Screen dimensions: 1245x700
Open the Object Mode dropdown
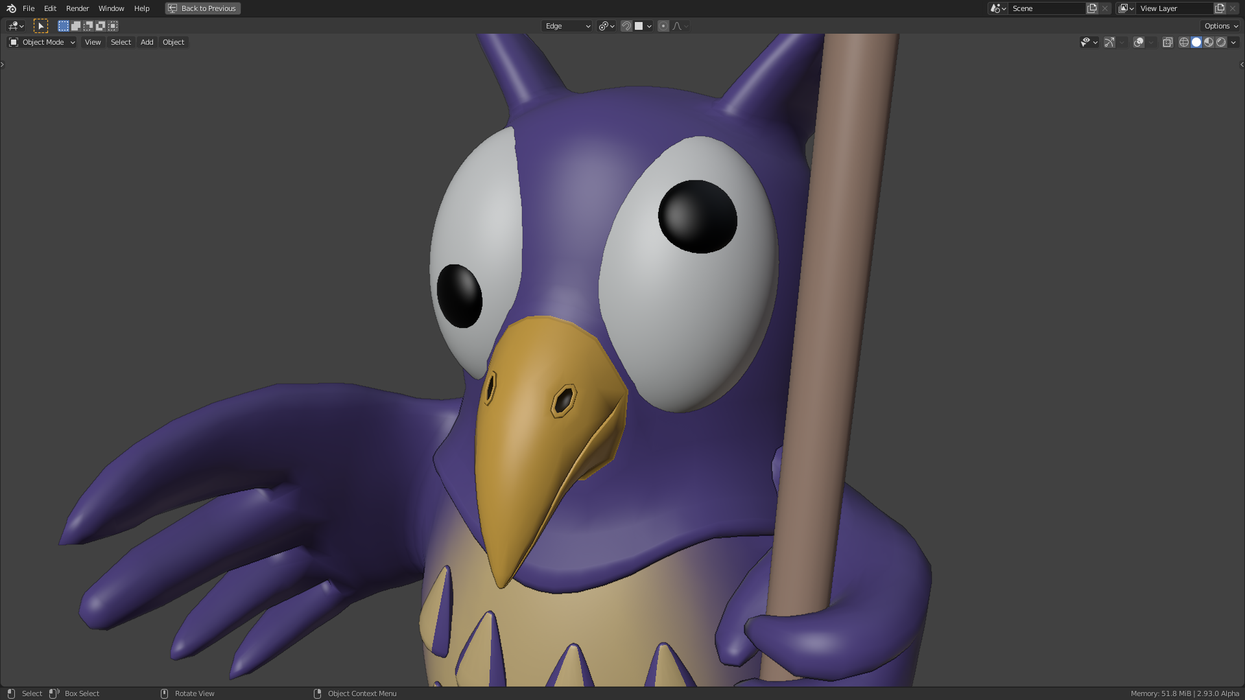click(x=42, y=42)
